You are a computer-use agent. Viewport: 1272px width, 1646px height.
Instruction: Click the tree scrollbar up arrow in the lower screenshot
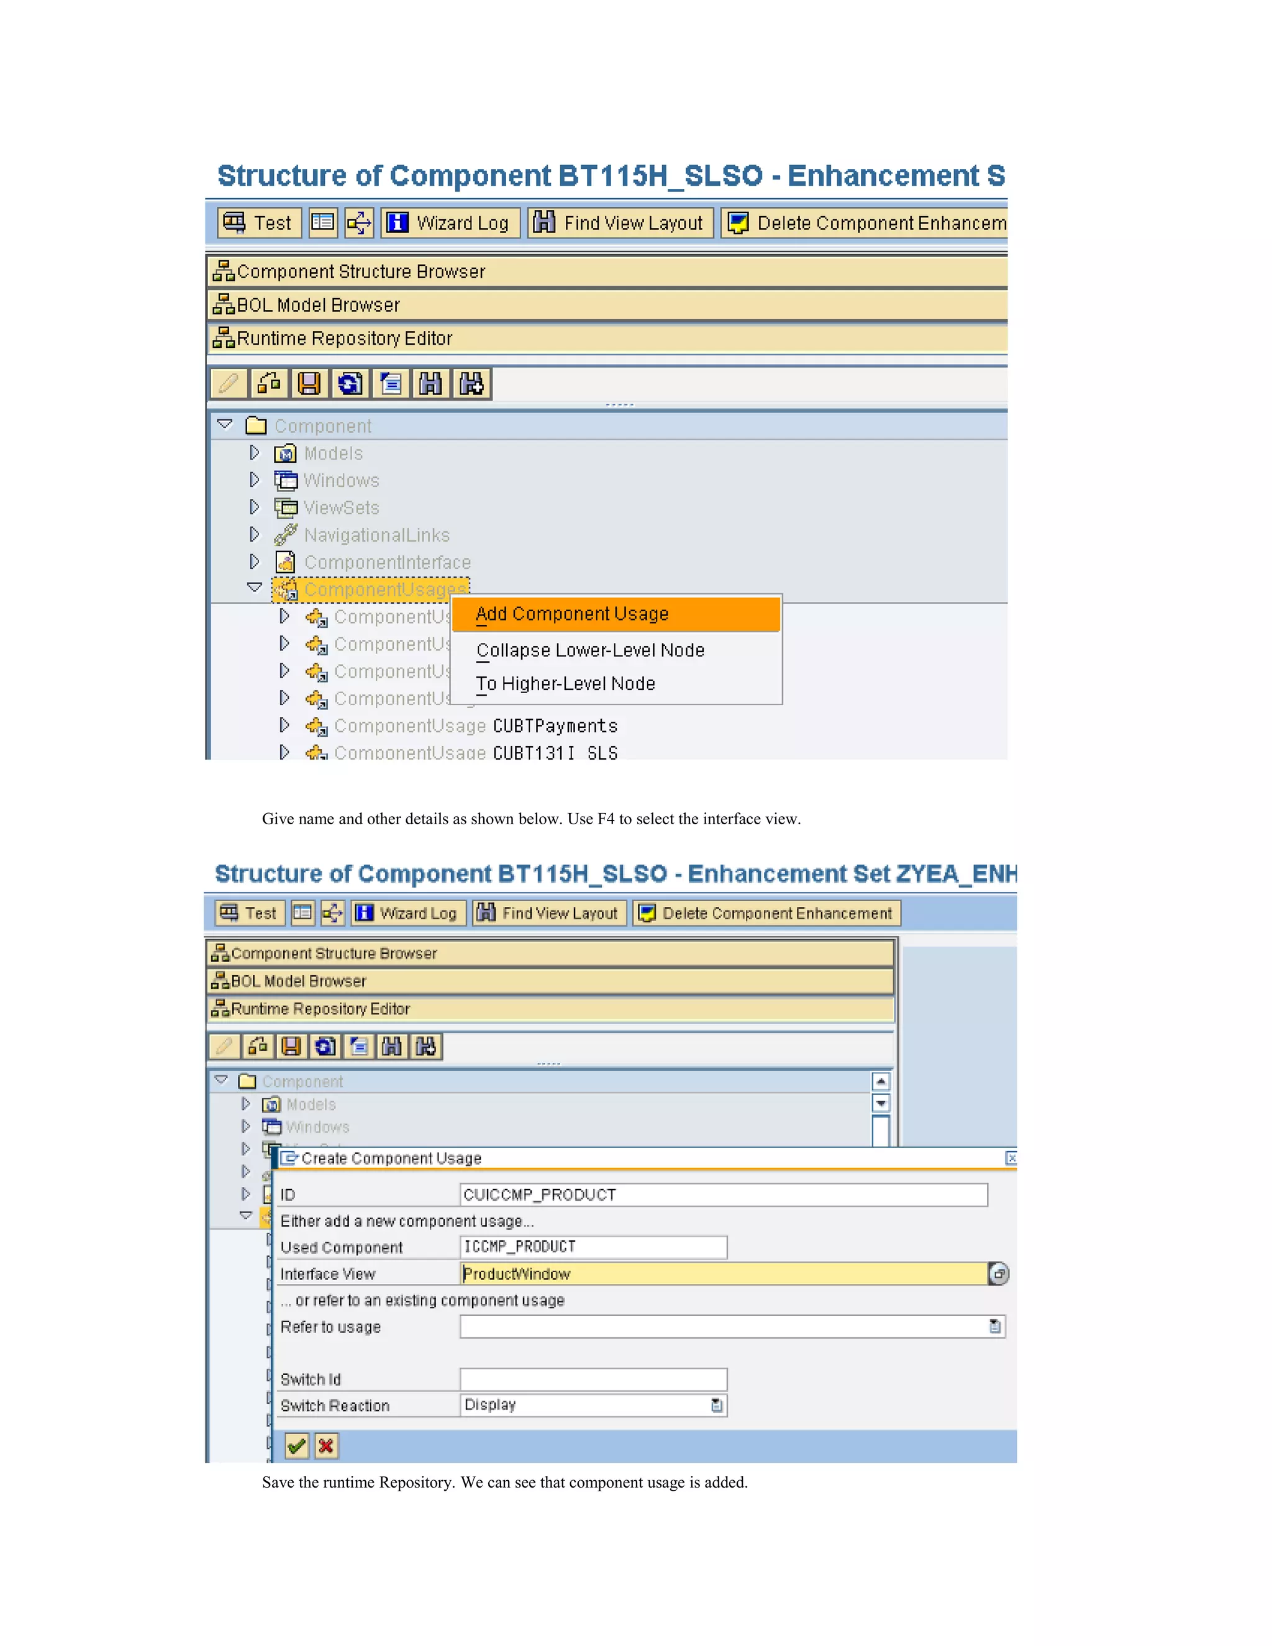[x=881, y=1081]
